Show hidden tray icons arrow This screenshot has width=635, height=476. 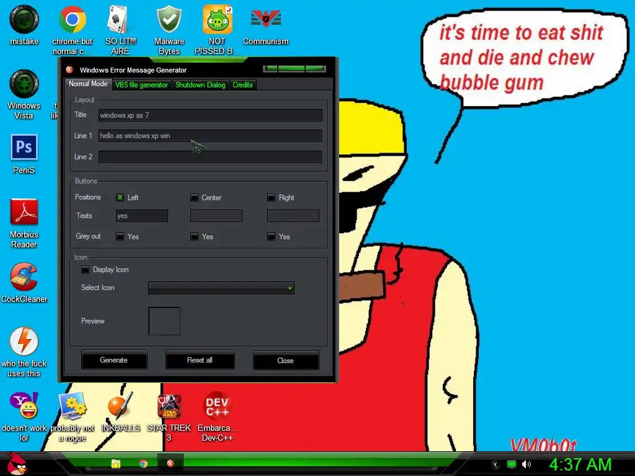(495, 465)
